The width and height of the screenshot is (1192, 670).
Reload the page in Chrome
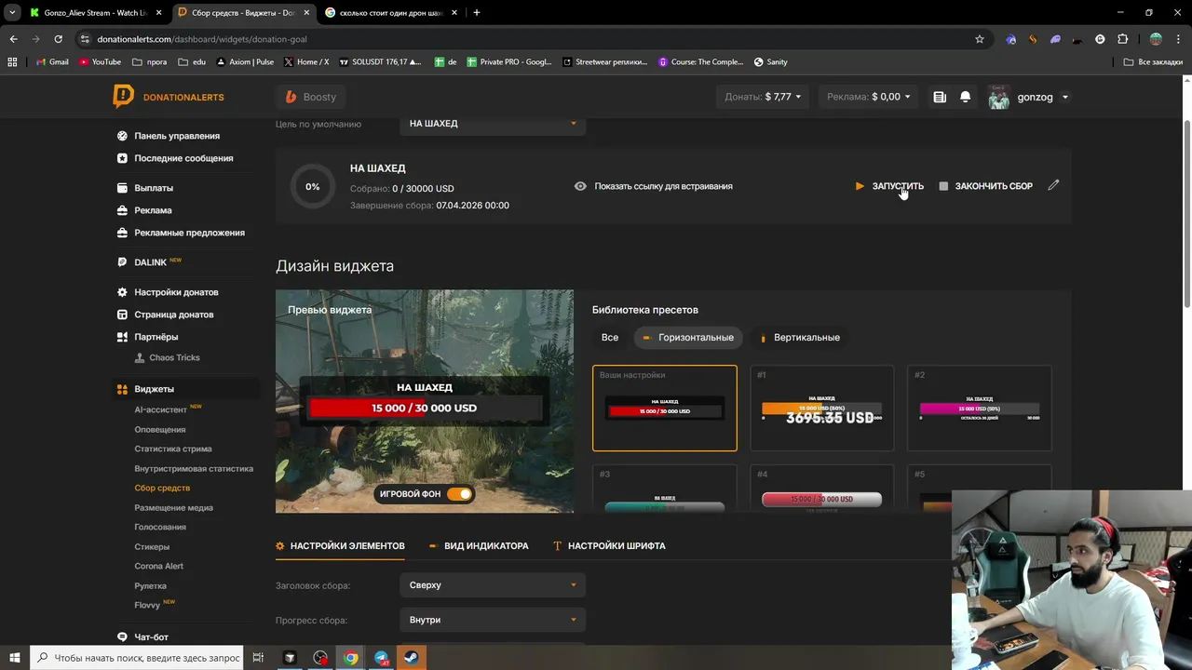(58, 39)
